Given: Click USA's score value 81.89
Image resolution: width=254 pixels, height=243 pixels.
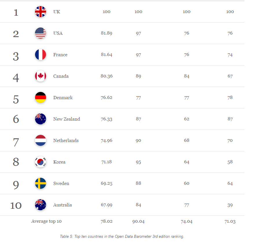Looking at the screenshot, I should pos(107,33).
